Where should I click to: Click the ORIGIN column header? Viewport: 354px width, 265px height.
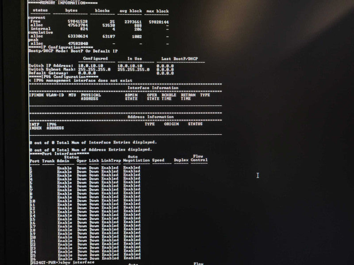click(171, 124)
